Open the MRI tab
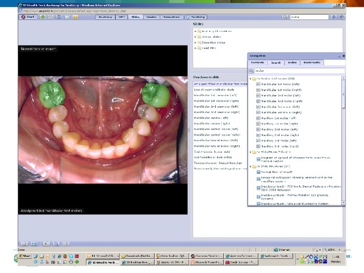The height and width of the screenshot is (273, 364). (121, 17)
